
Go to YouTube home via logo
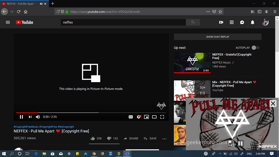coord(24,22)
